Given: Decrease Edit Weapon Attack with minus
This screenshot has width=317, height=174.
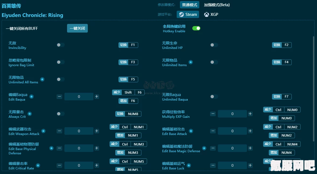Looking at the screenshot, I should click(x=60, y=131).
